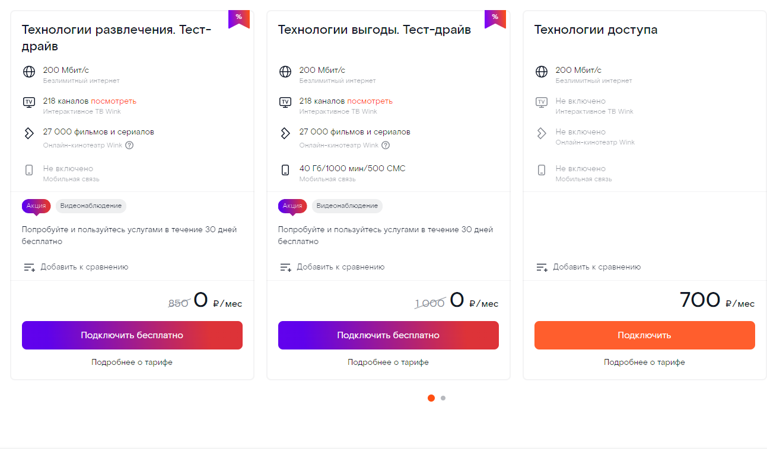Viewport: 767px width, 449px height.
Task: Open Подробнее о тарифе for Технологии выгоды
Action: 388,362
